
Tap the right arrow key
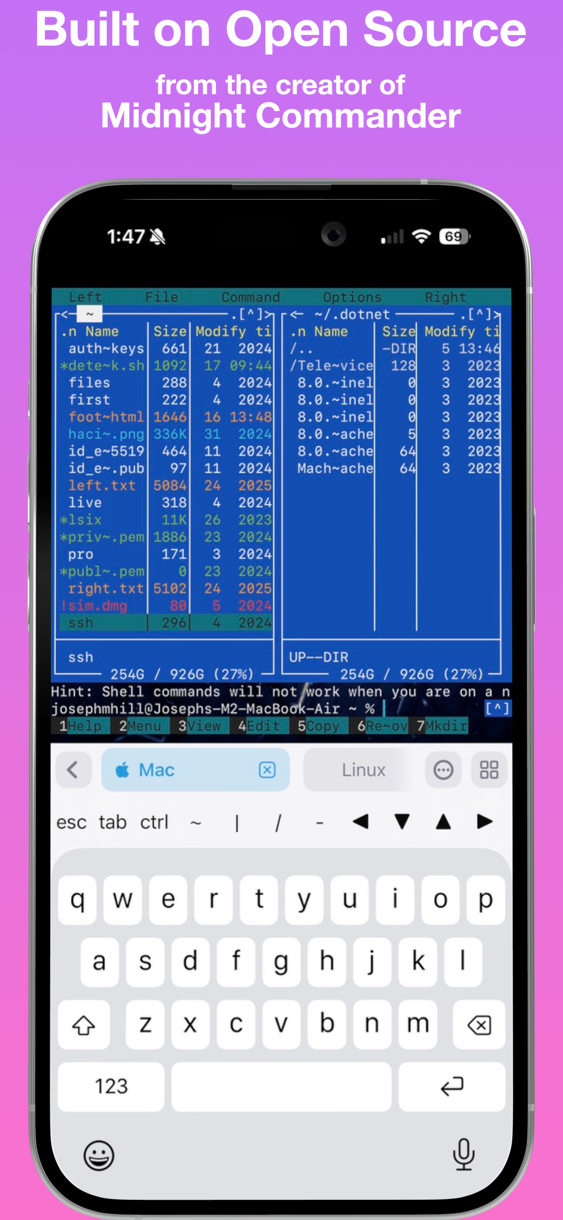pos(484,822)
